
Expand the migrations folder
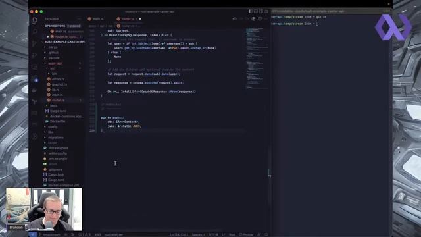point(56,138)
